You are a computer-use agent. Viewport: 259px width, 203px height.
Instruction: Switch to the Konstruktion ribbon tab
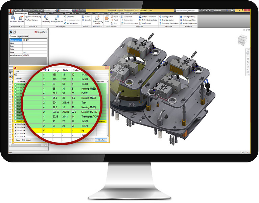pos(45,13)
